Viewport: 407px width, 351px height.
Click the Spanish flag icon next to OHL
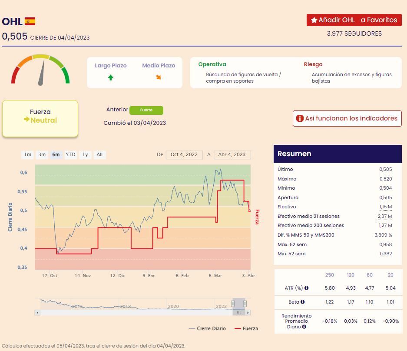coord(30,21)
